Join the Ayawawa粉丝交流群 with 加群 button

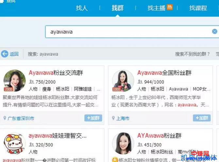pos(93,118)
